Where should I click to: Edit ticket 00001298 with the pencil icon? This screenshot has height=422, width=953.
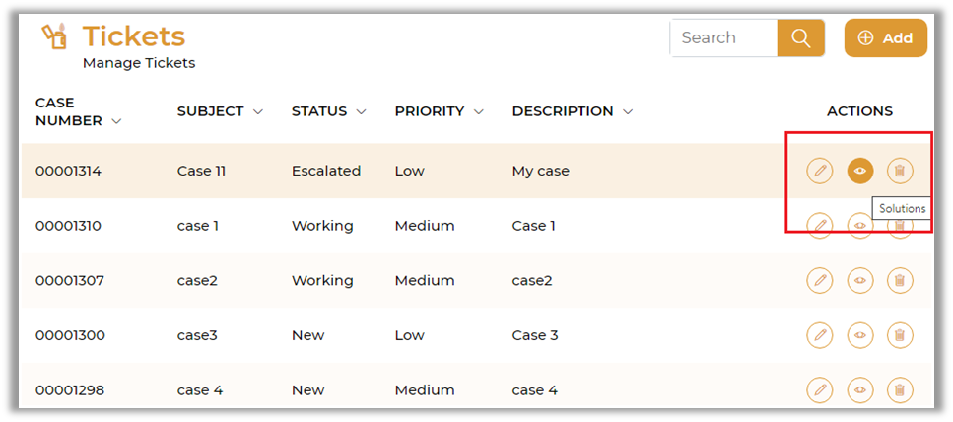820,390
